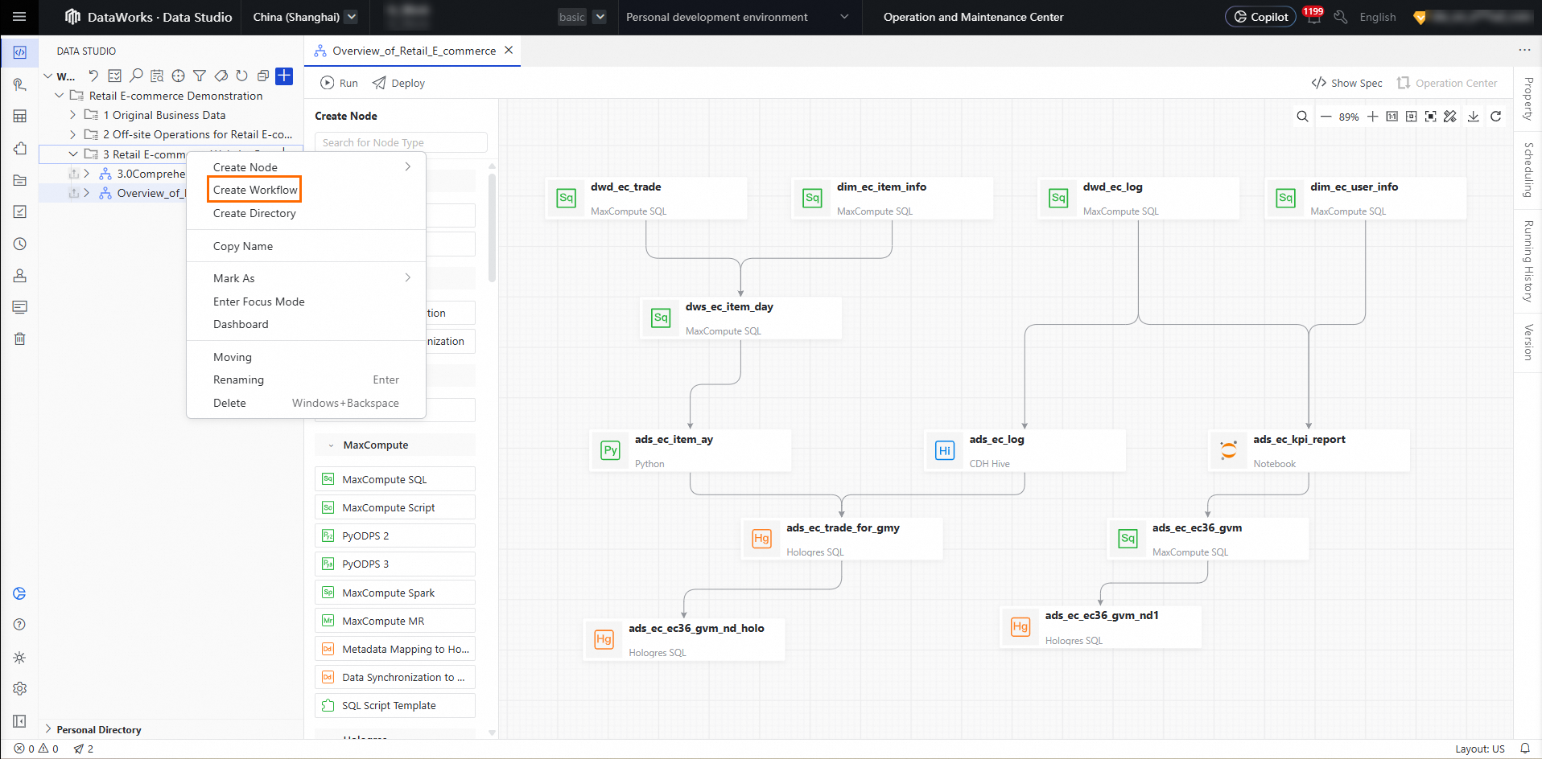Viewport: 1542px width, 759px height.
Task: Collapse the Retail E-commerce Demonstration folder
Action: pyautogui.click(x=59, y=95)
